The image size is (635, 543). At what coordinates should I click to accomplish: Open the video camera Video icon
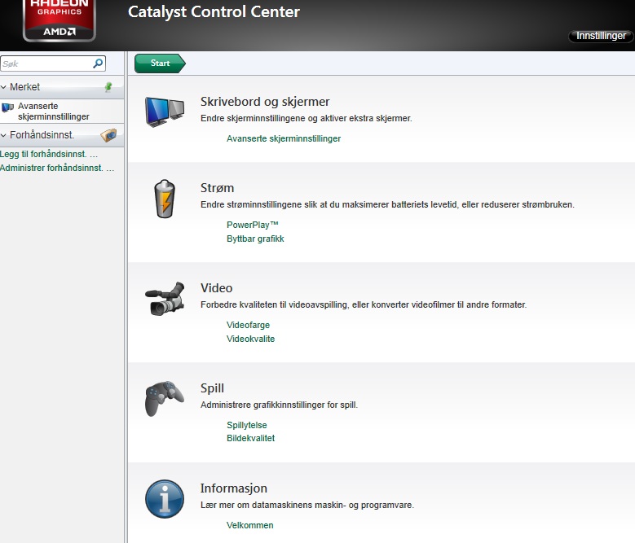point(165,299)
